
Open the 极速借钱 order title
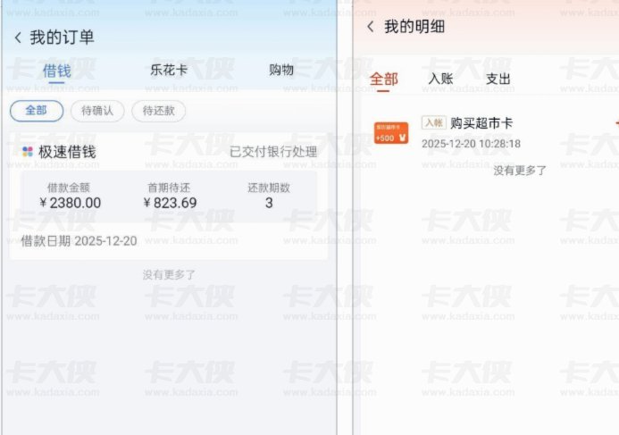[67, 152]
